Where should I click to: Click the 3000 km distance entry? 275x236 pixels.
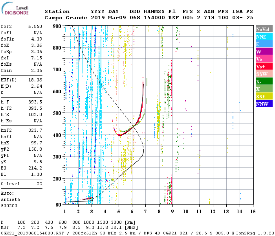[116, 223]
